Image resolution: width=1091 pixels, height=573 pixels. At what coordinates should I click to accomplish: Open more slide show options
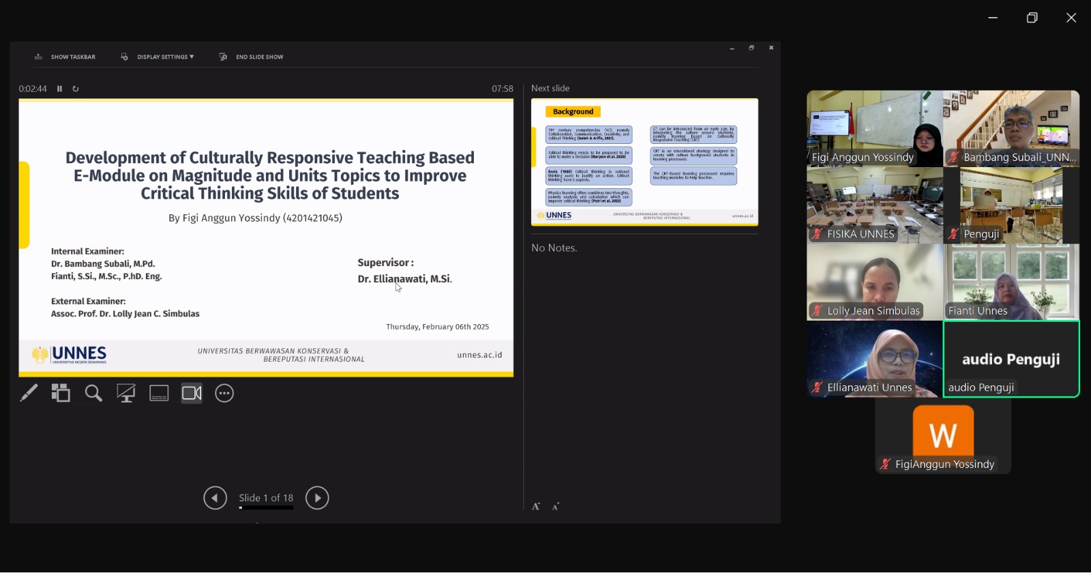pos(224,394)
